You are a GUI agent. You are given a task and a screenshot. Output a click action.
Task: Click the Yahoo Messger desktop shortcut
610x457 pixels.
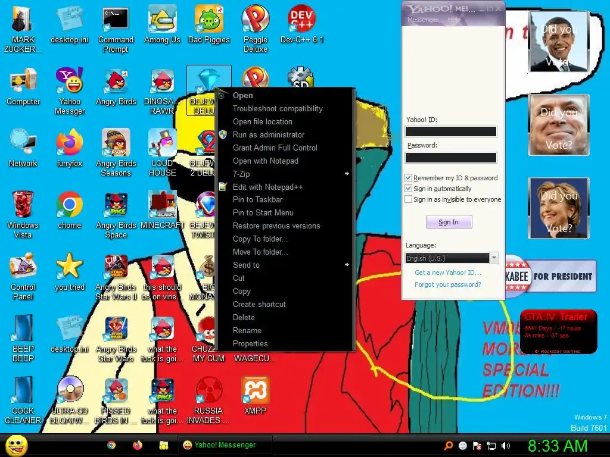click(70, 92)
